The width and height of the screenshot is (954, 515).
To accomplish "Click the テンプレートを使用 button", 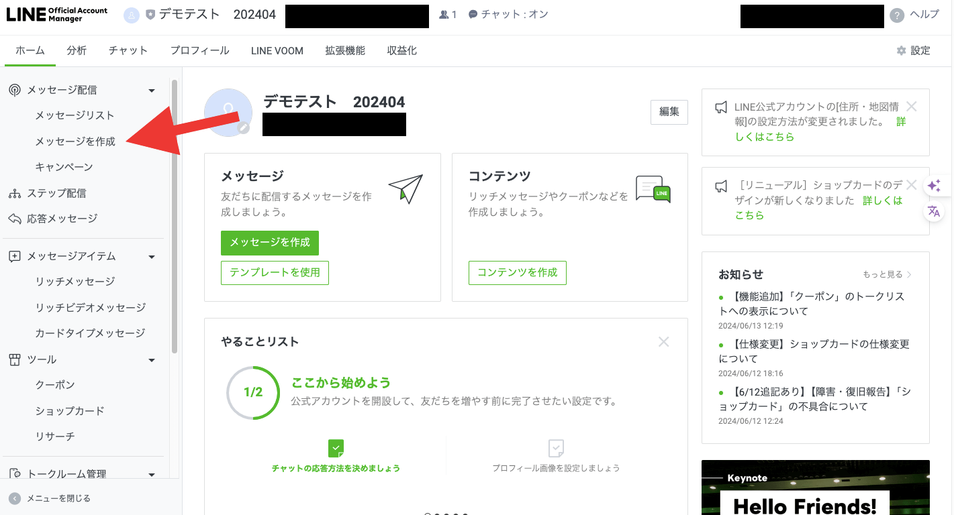I will click(x=275, y=273).
